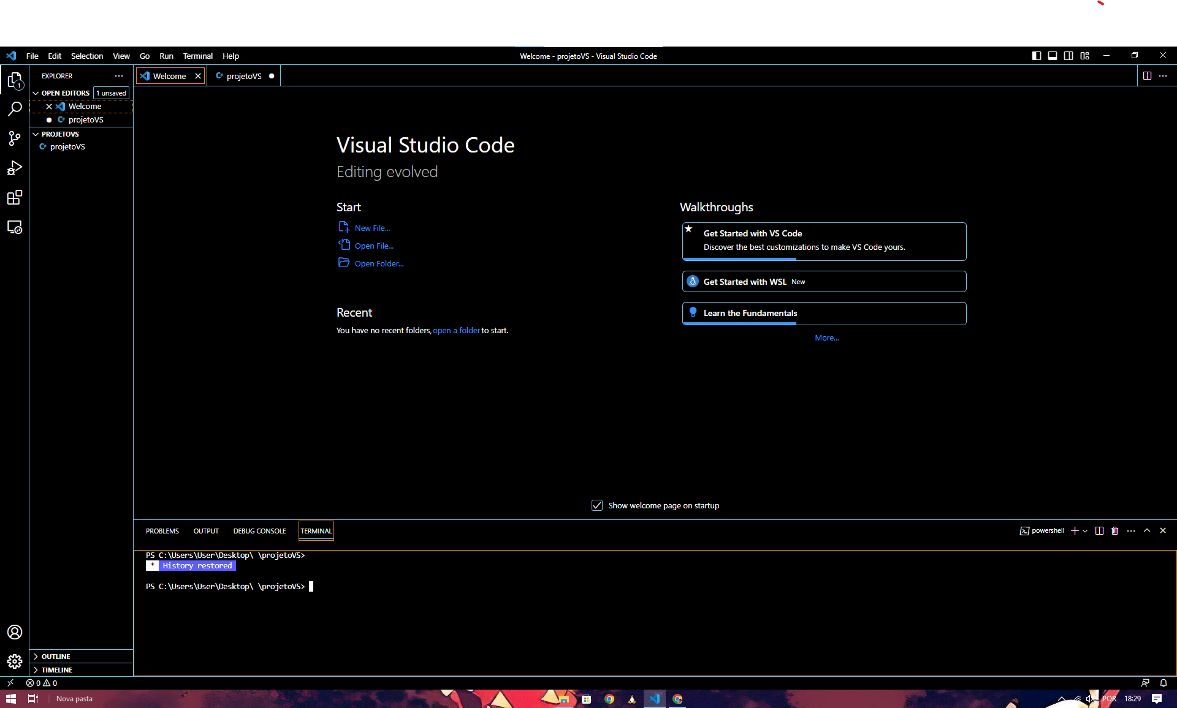Open the Selection menu
Viewport: 1177px width, 708px height.
[87, 56]
